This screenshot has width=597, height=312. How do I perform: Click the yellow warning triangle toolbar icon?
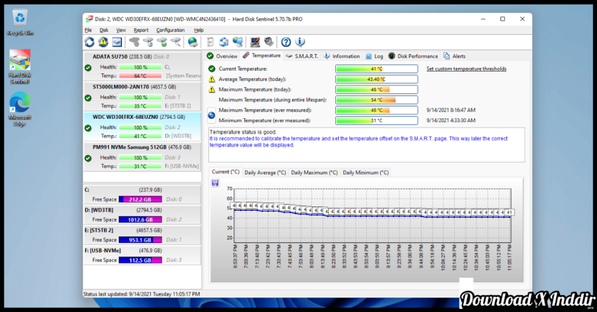(103, 42)
